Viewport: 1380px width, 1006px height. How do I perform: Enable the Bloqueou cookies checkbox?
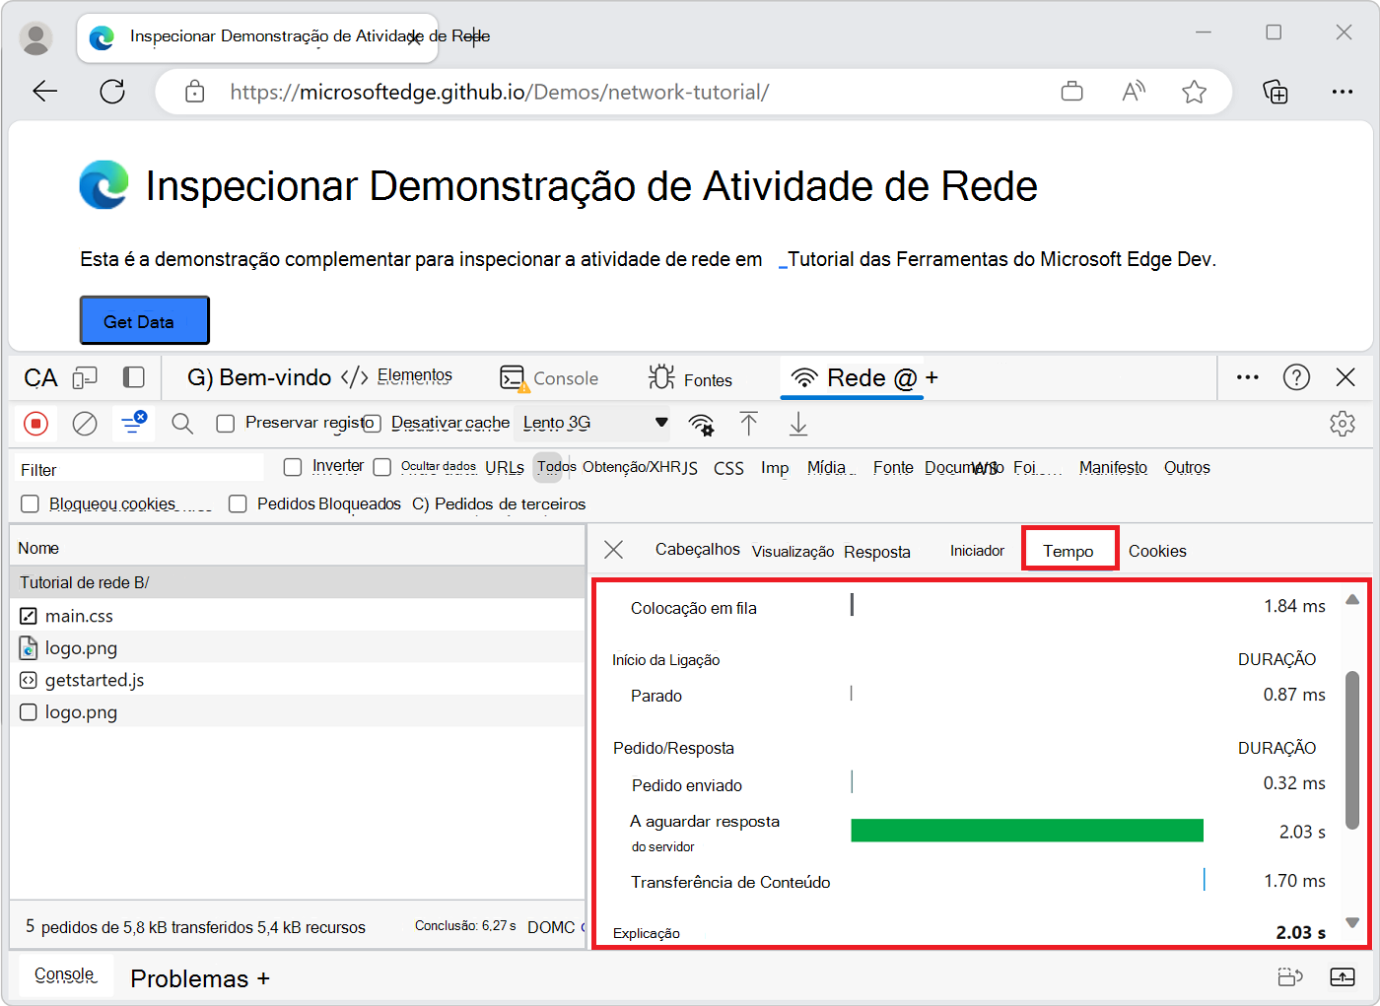click(31, 504)
